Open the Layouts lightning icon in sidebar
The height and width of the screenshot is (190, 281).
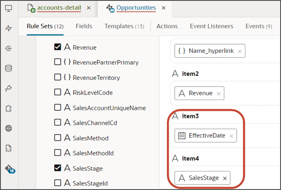(9, 28)
